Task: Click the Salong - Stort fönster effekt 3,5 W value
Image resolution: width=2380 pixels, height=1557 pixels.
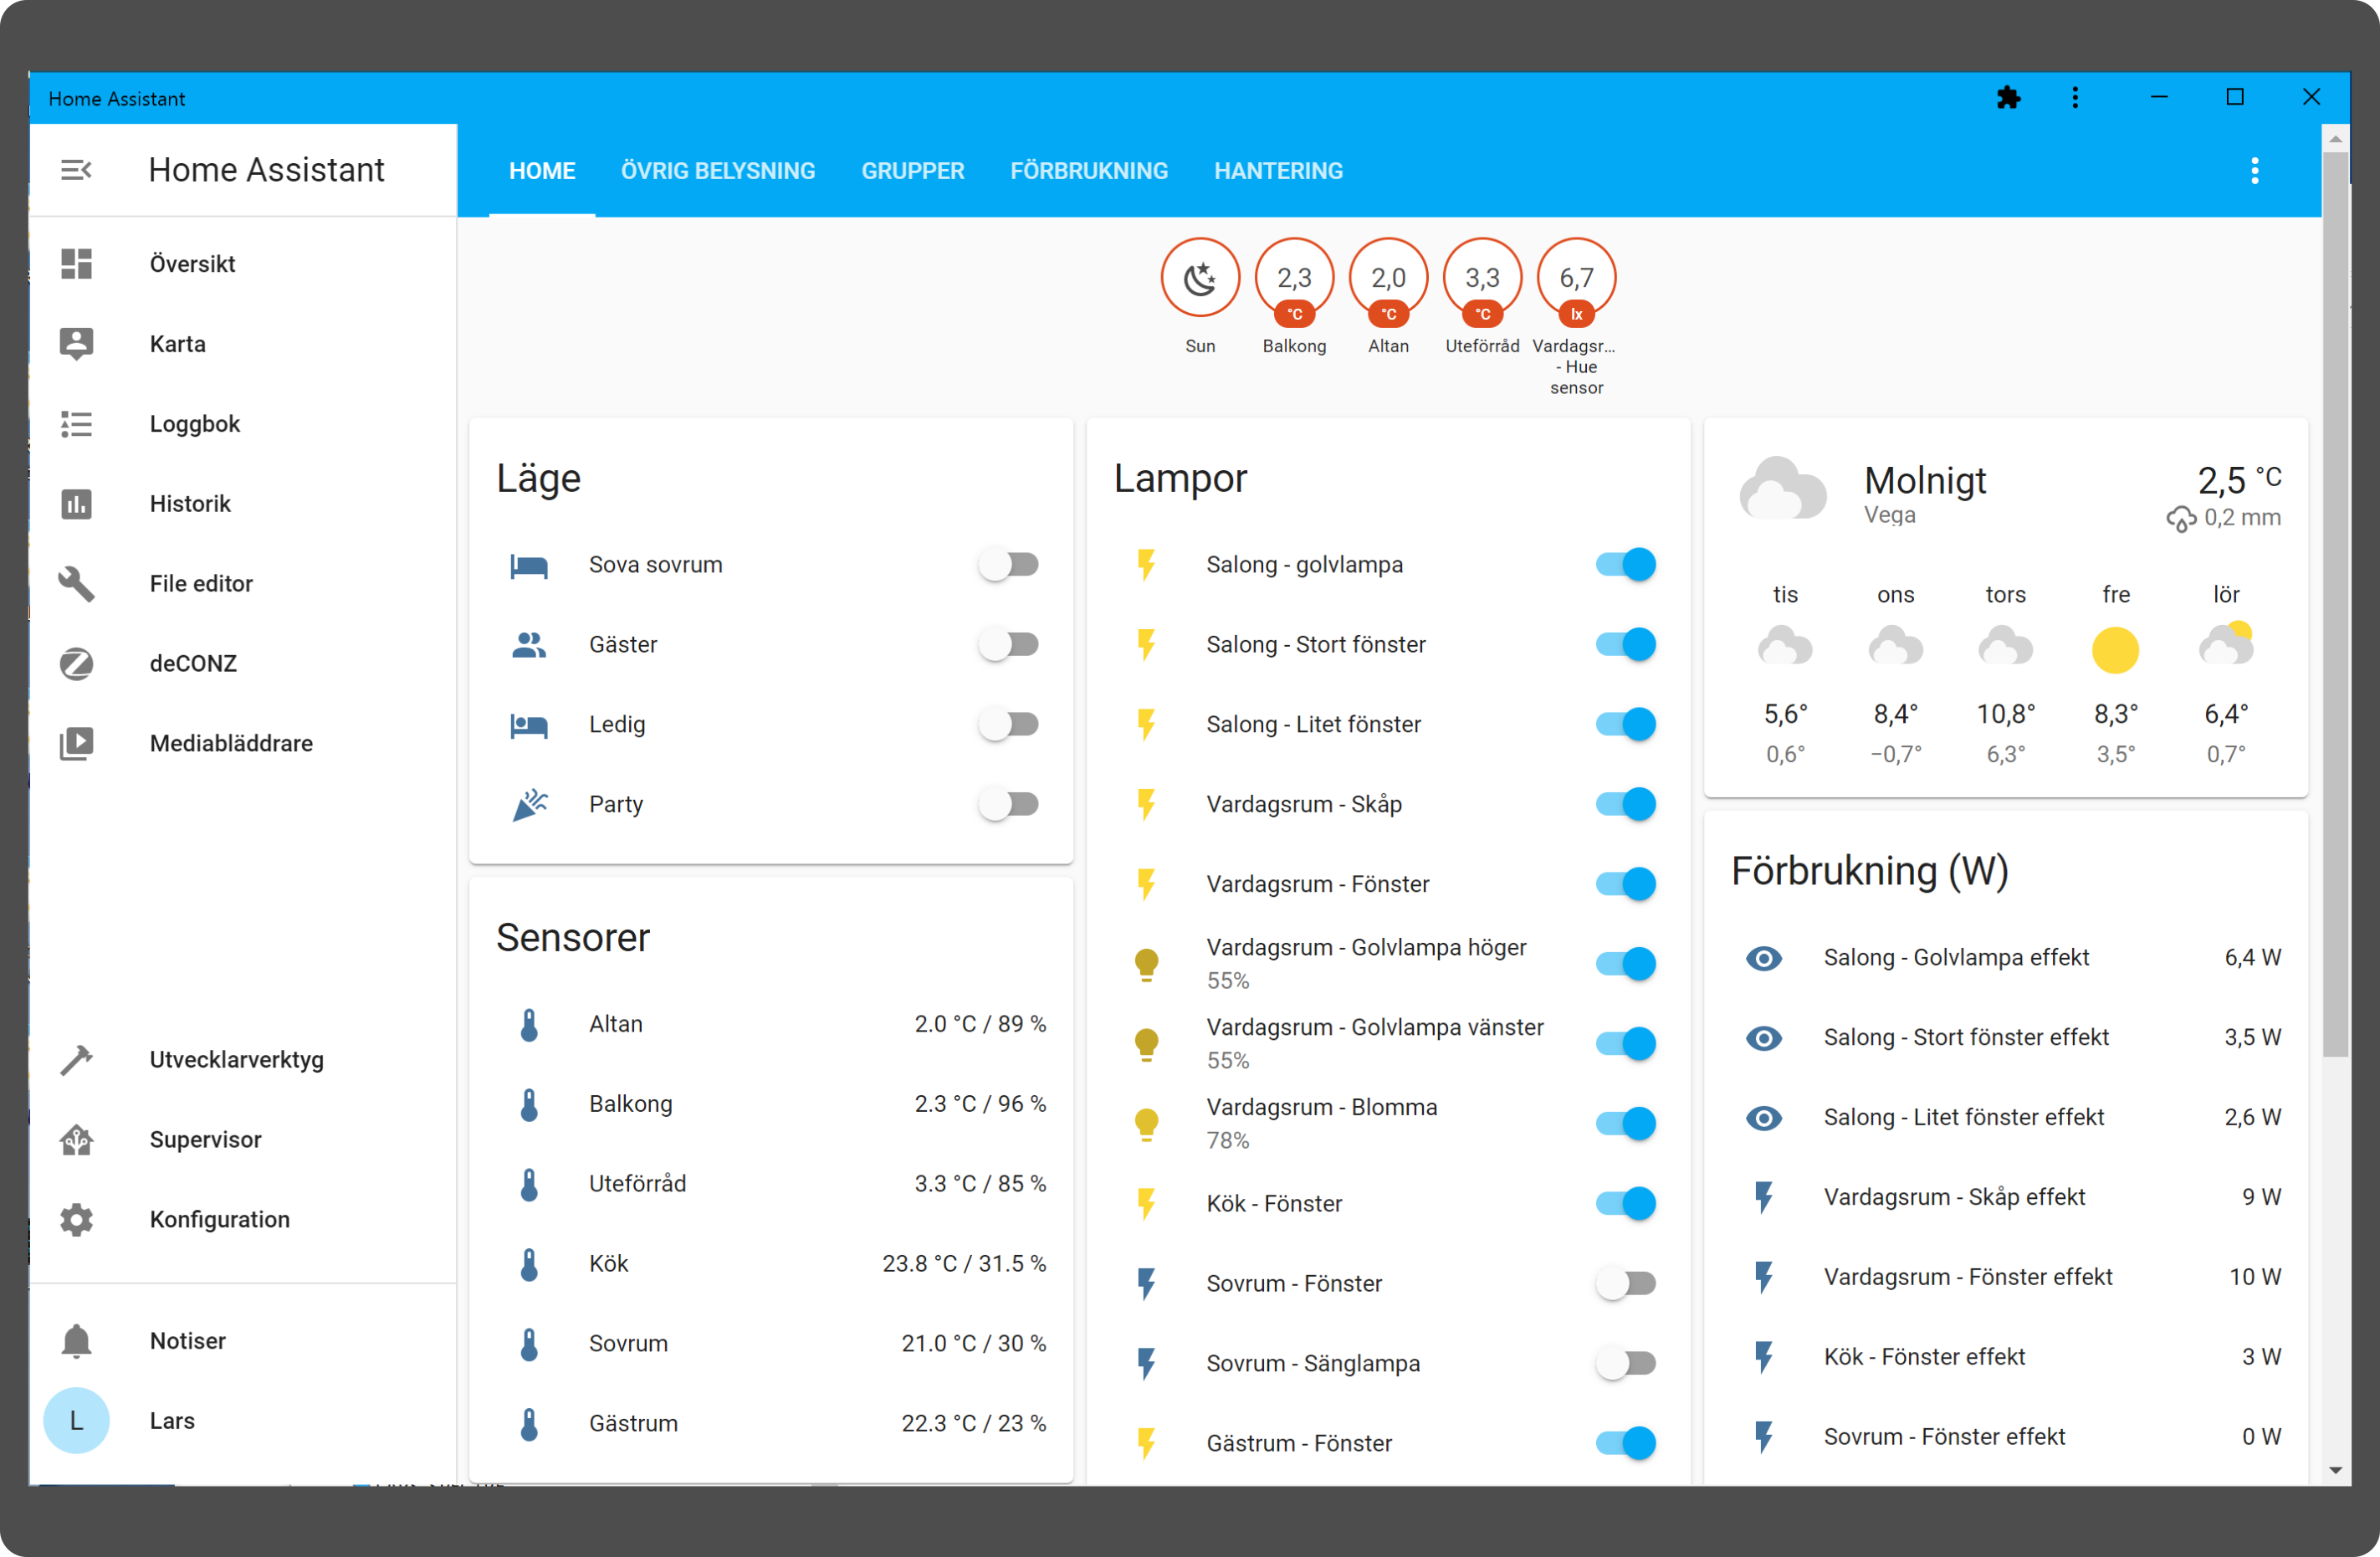Action: pyautogui.click(x=2252, y=1038)
